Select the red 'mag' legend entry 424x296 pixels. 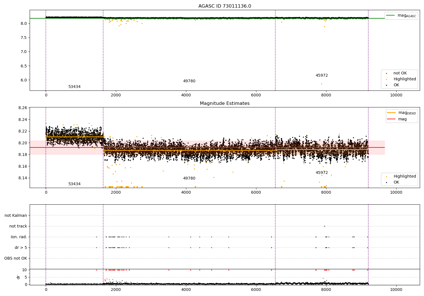pos(397,119)
